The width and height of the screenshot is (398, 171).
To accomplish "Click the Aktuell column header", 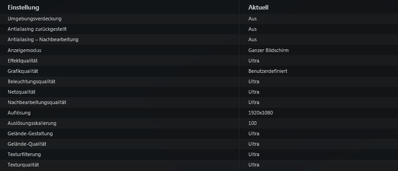I will coord(258,8).
